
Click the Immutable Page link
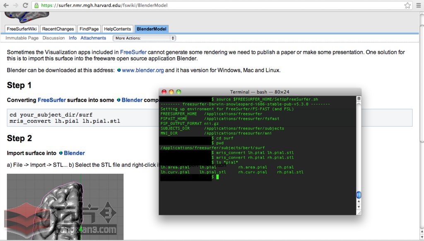22,38
